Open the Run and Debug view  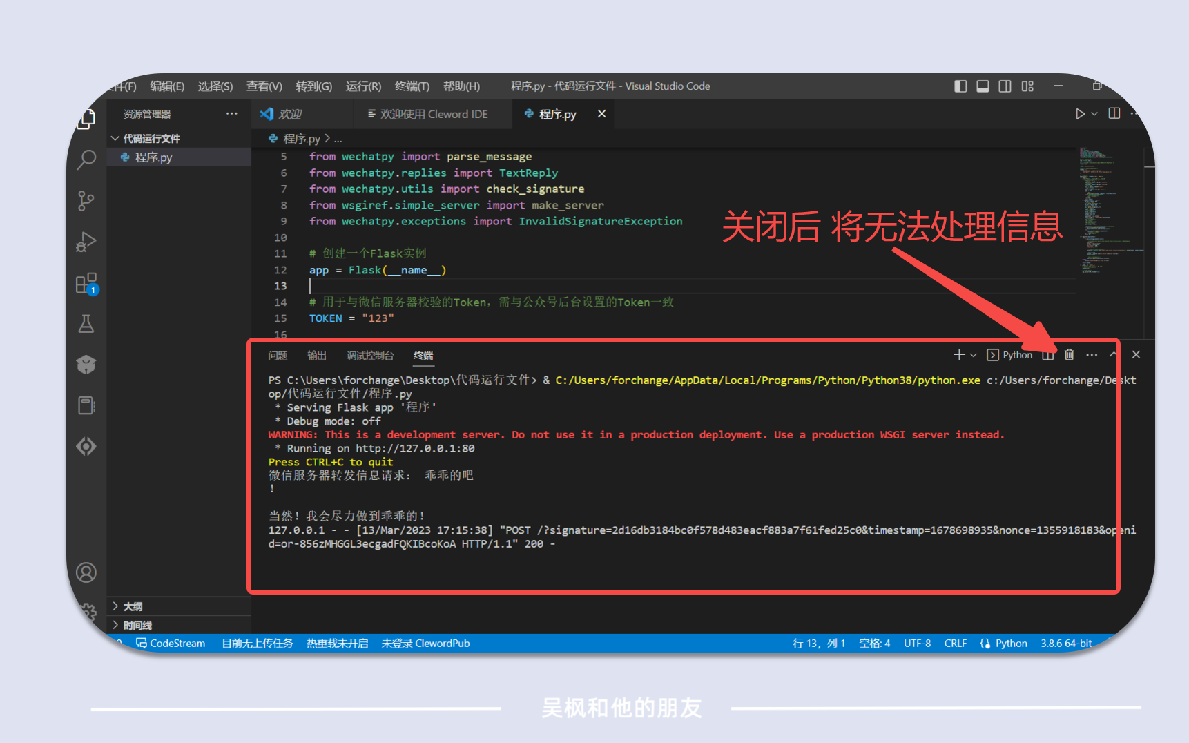pos(86,242)
